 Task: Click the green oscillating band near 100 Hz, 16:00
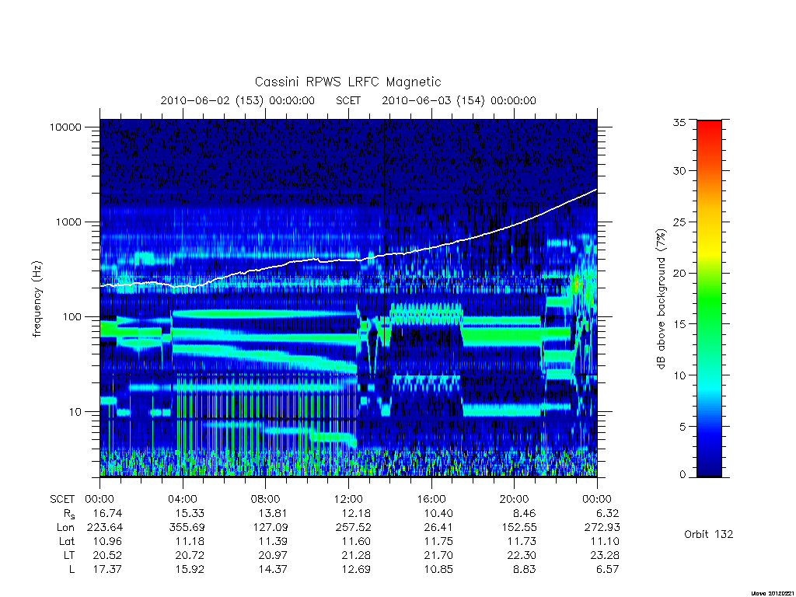click(425, 314)
